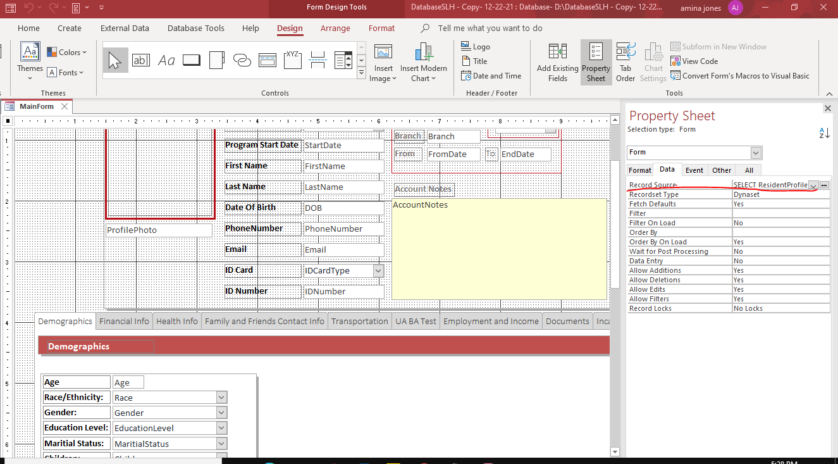838x464 pixels.
Task: Open the Home ribbon tab
Action: click(28, 28)
